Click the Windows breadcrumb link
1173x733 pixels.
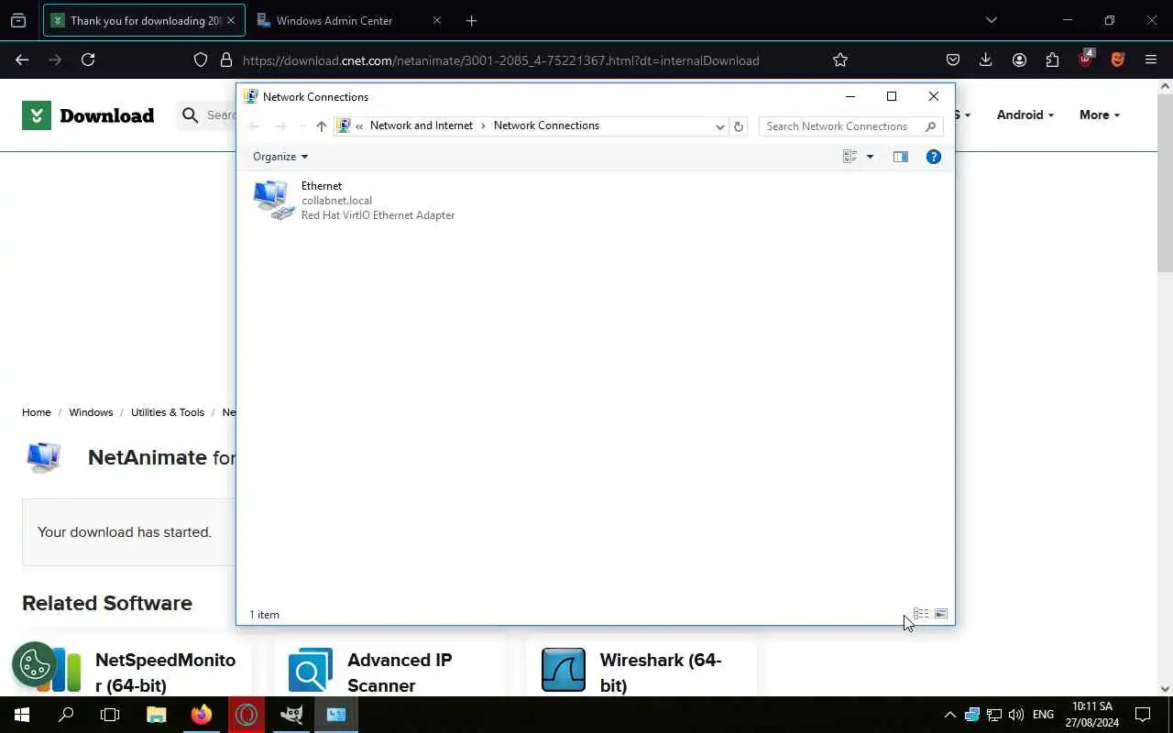click(x=91, y=412)
